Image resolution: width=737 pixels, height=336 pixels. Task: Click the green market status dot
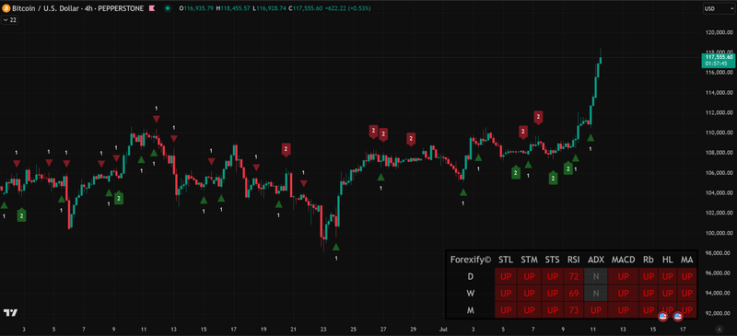point(167,8)
